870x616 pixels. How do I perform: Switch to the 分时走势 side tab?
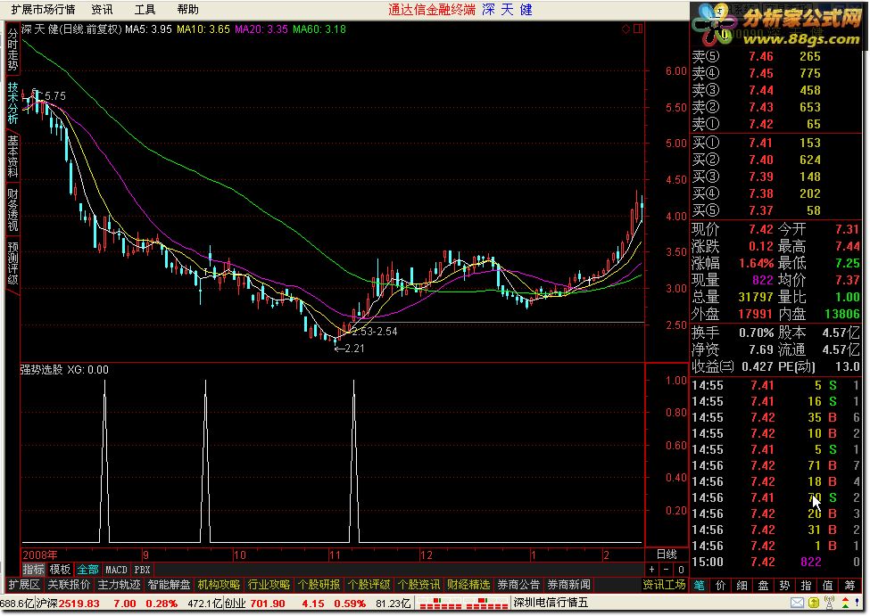click(x=12, y=50)
